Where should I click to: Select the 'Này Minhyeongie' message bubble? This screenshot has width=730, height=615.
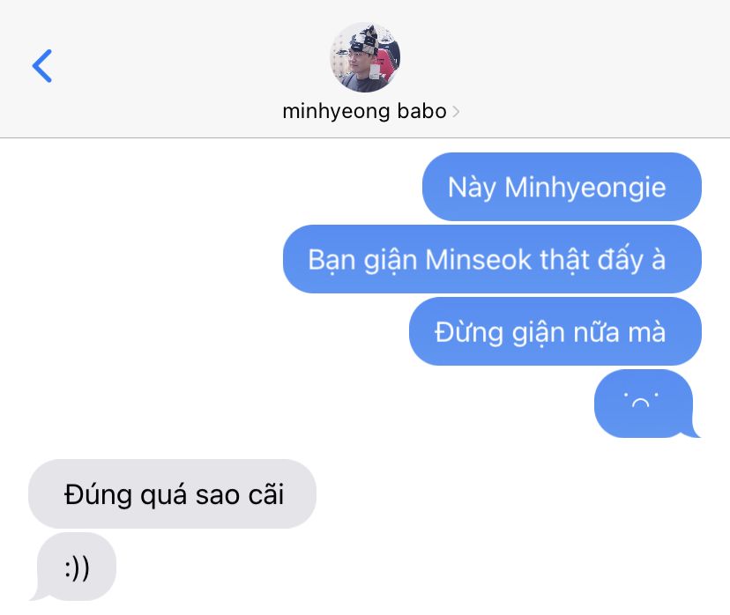tap(562, 187)
